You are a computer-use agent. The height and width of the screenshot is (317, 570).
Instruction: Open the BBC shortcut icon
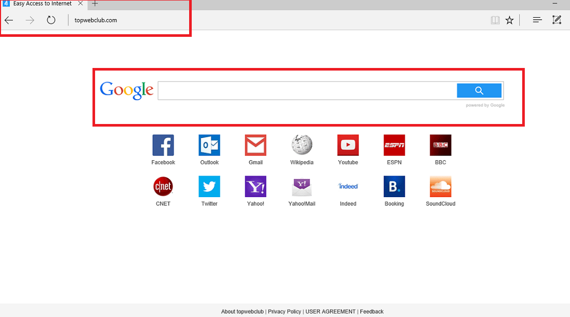point(441,145)
